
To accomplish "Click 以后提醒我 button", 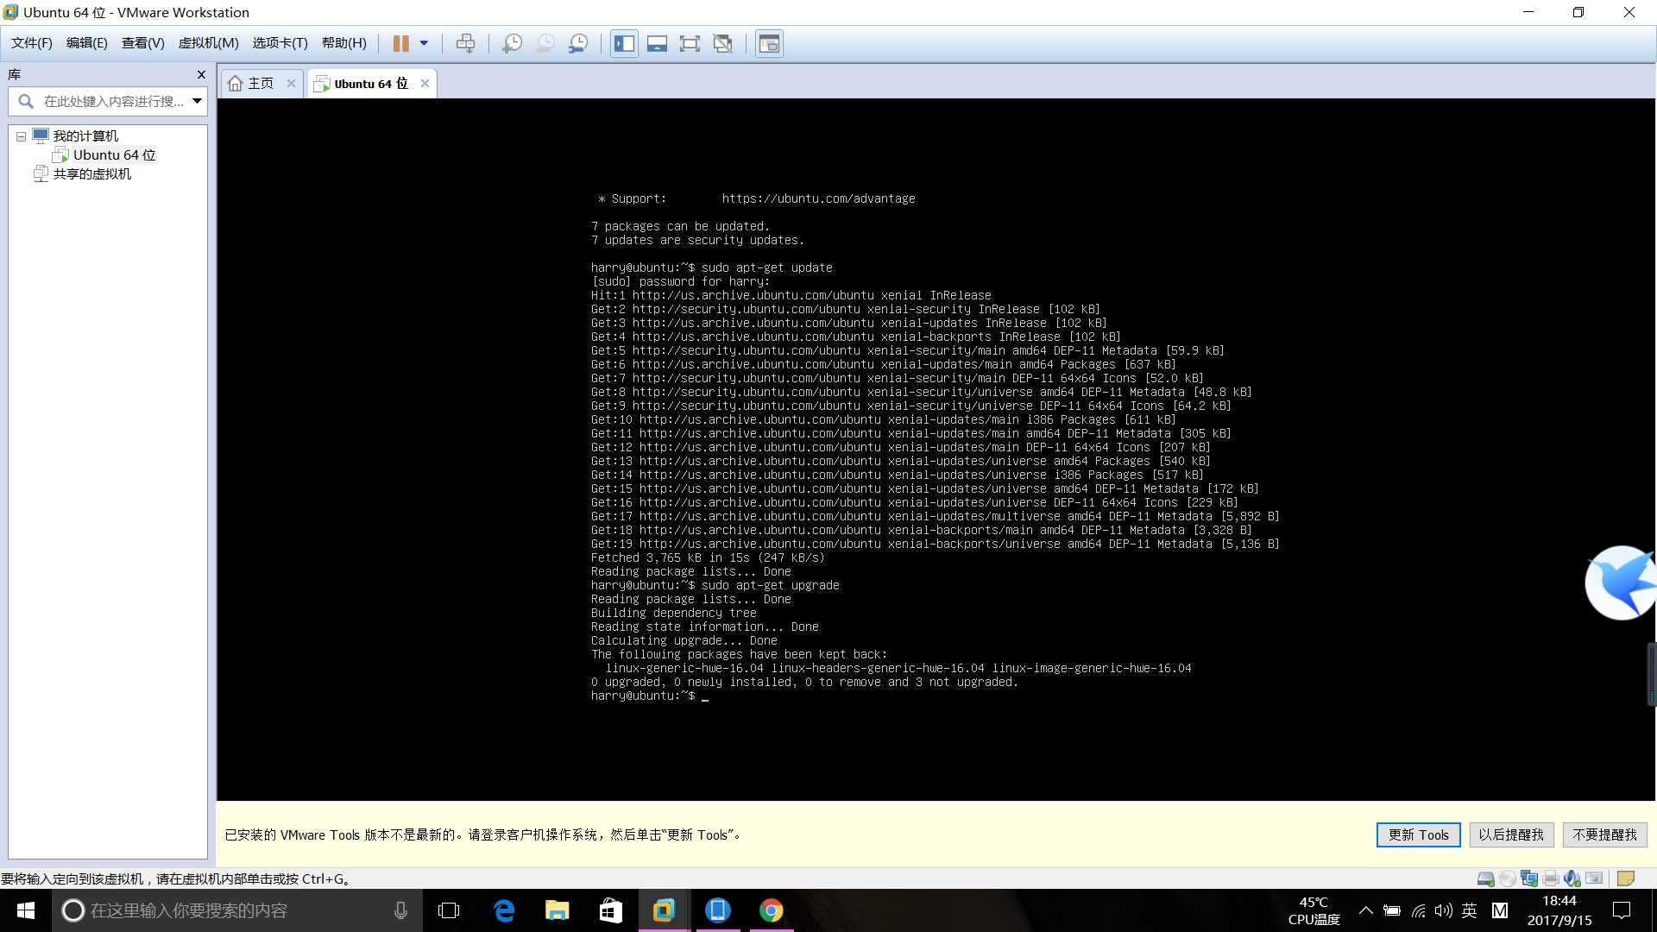I will [x=1511, y=834].
